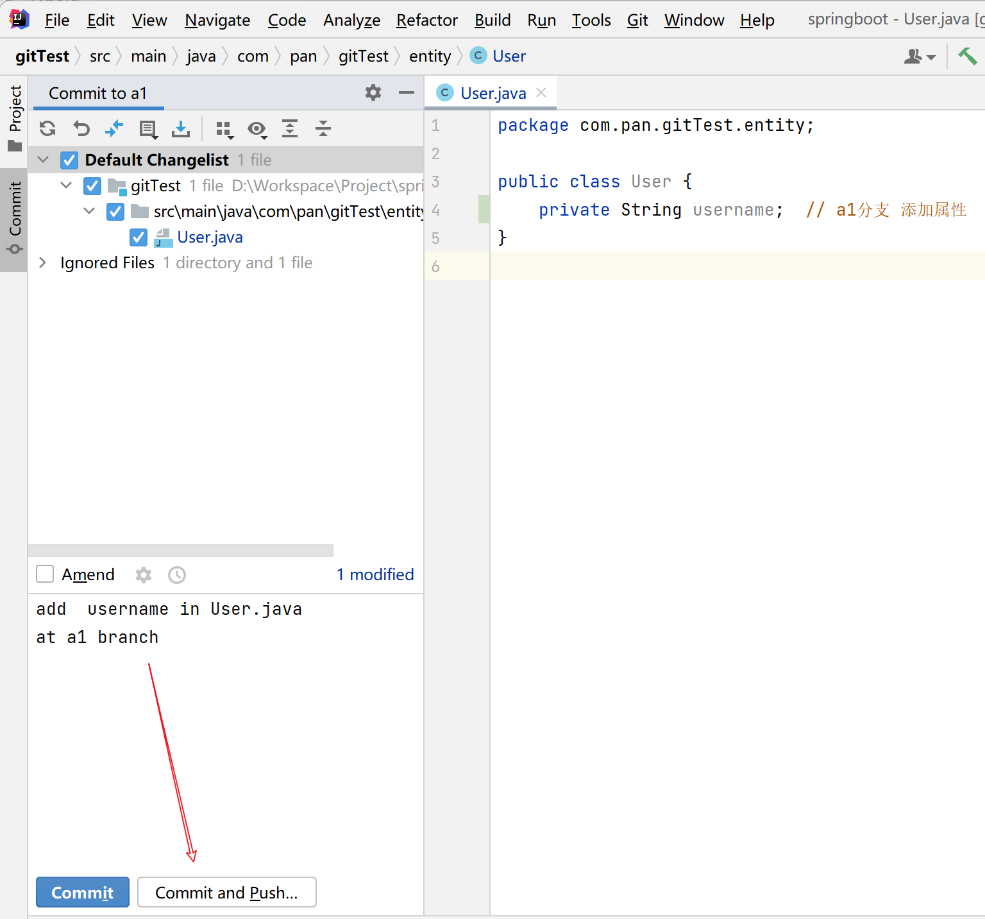Click the Commit and Push button
This screenshot has width=985, height=919.
[226, 892]
